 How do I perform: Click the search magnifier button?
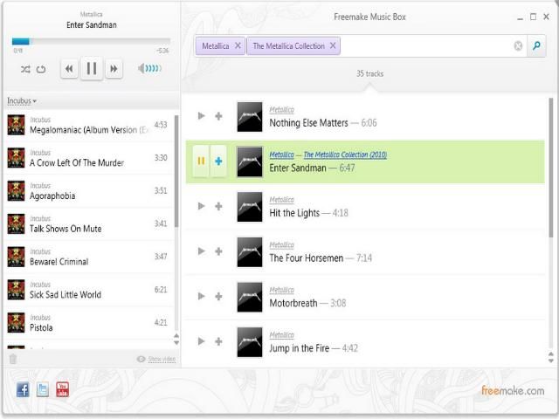538,45
